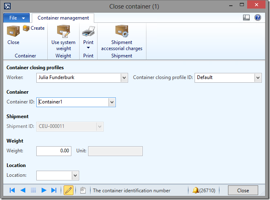Open the Help question mark icon
270x200 pixels.
[x=258, y=18]
